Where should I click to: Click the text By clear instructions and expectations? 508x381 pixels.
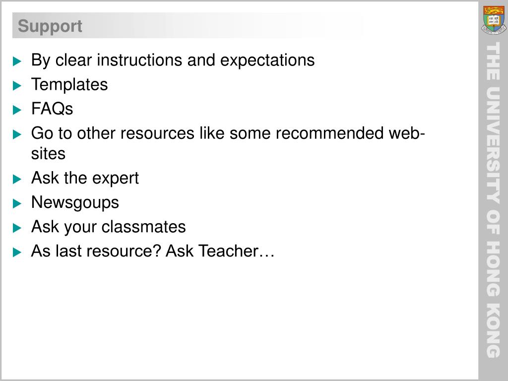pyautogui.click(x=173, y=61)
